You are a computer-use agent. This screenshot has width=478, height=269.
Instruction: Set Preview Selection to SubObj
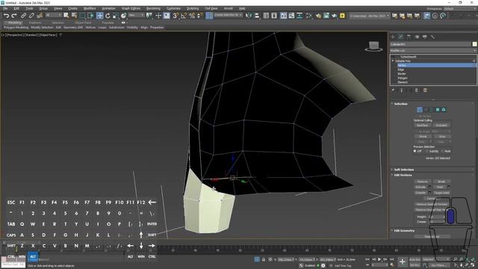click(432, 151)
